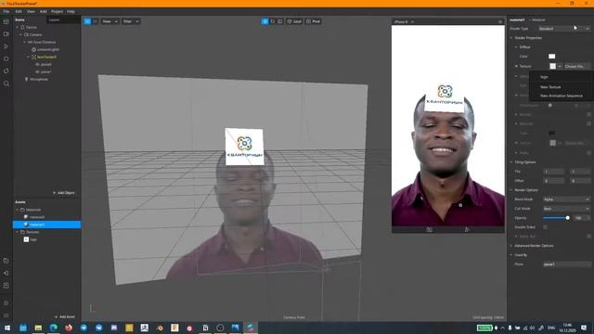Click the send-to-device icon below phone preview
594x334 pixels.
[467, 229]
